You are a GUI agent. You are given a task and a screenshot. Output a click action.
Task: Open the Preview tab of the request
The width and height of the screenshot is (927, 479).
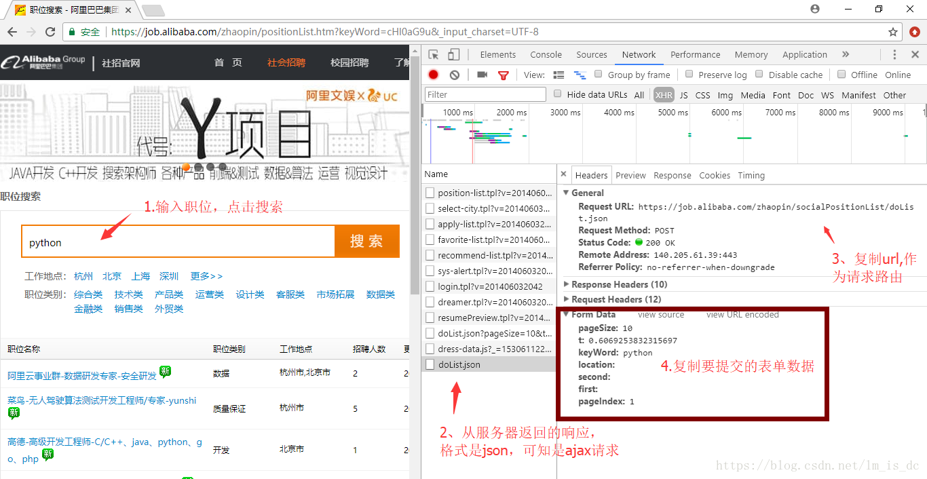tap(630, 175)
